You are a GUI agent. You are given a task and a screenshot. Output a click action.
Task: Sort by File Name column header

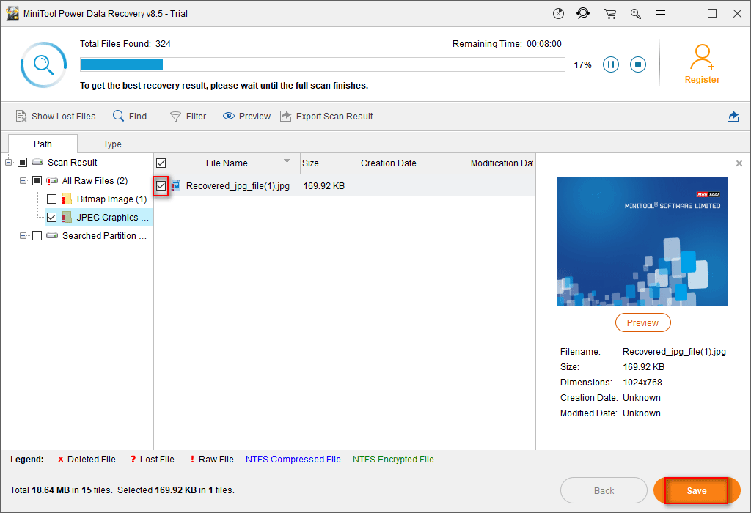click(x=227, y=163)
